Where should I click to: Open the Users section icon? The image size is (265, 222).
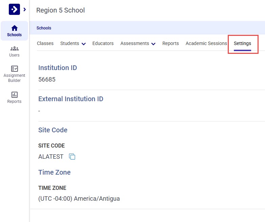pyautogui.click(x=14, y=48)
